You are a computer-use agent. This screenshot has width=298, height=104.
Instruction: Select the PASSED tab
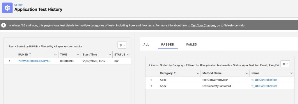coord(168,44)
